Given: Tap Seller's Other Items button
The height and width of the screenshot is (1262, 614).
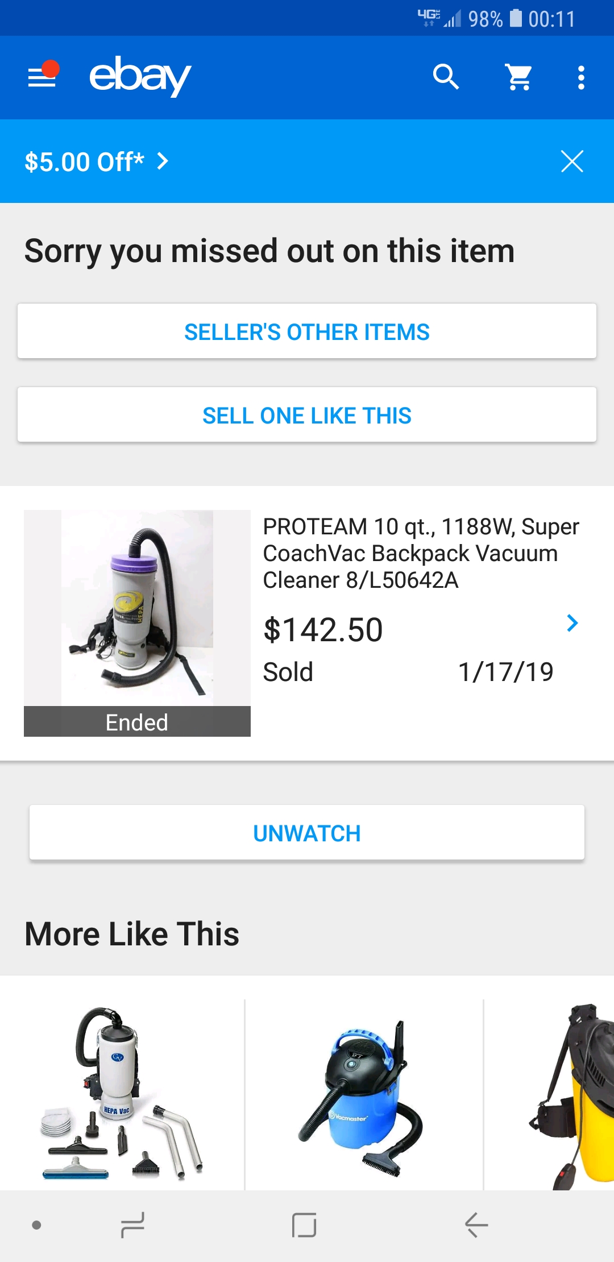Looking at the screenshot, I should [x=307, y=331].
